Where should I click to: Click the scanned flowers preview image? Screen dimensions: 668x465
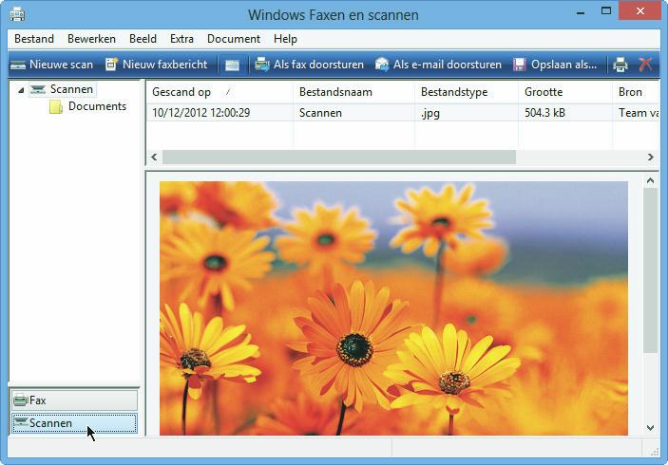[393, 308]
